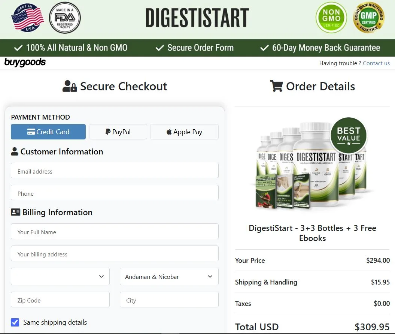Click the secure checkout user-lock icon
This screenshot has height=334, width=395.
(x=70, y=86)
